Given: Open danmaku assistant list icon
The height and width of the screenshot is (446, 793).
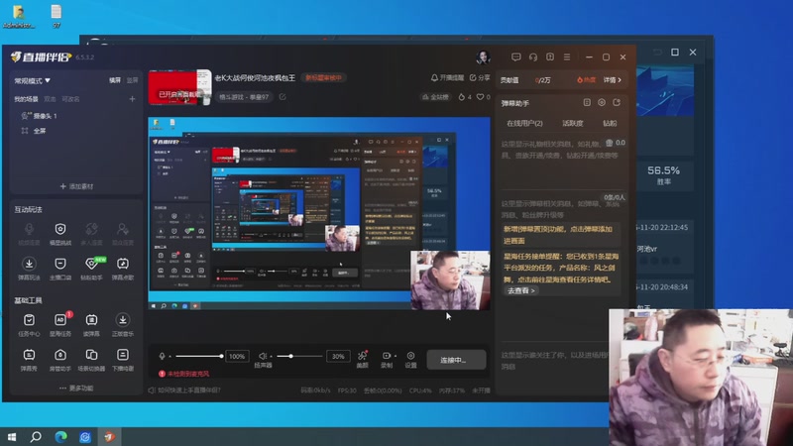Looking at the screenshot, I should (x=587, y=103).
